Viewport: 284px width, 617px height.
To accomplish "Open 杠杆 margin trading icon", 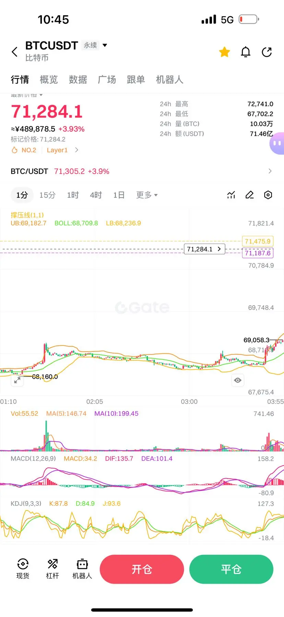I will point(52,569).
